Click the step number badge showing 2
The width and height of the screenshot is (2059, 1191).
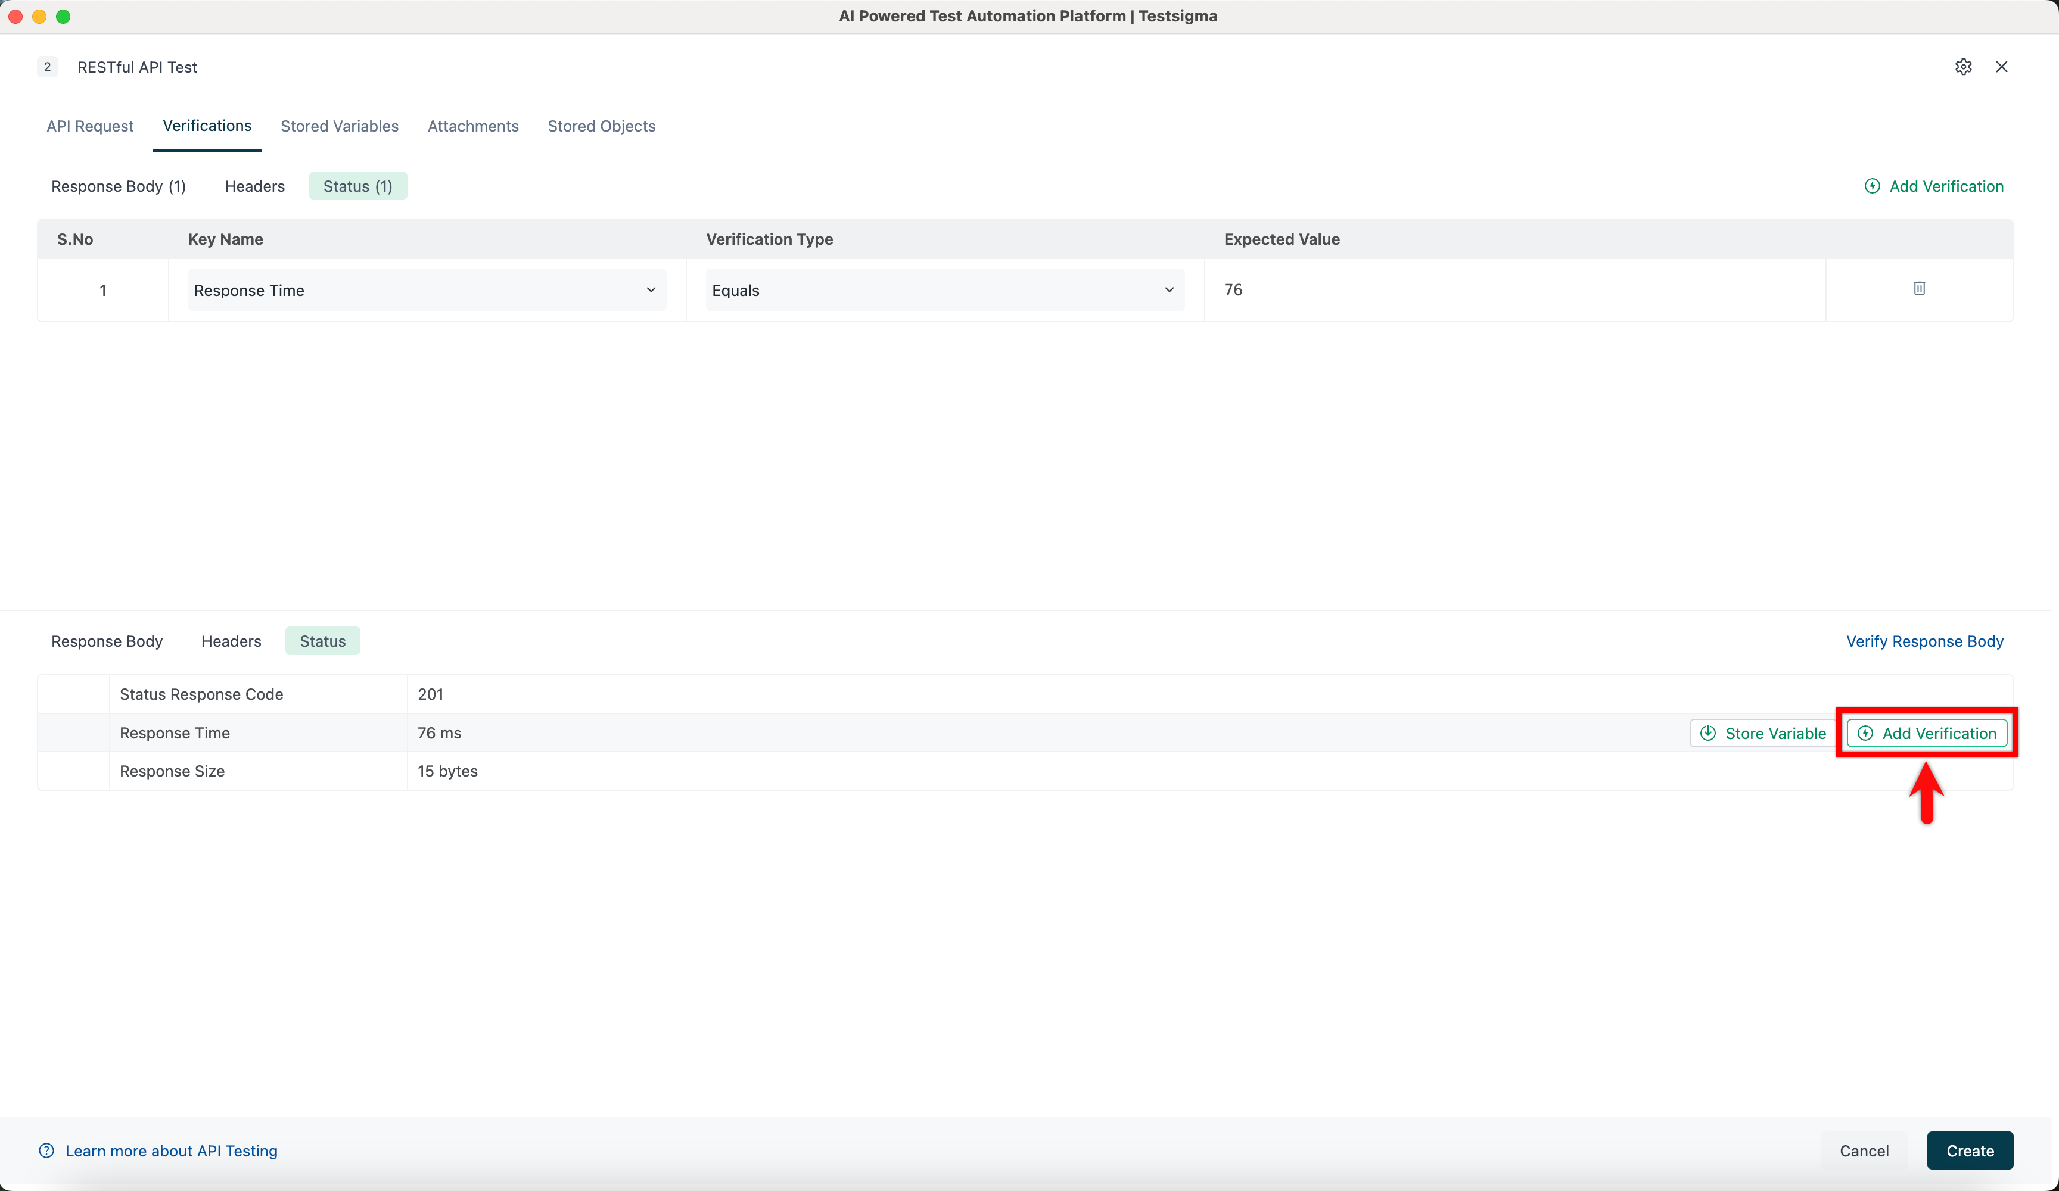click(x=48, y=67)
